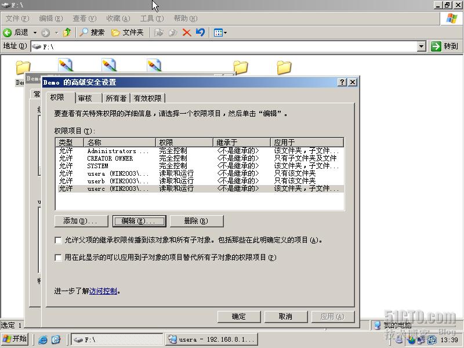
Task: Click the 添加(D)... button
Action: (81, 221)
